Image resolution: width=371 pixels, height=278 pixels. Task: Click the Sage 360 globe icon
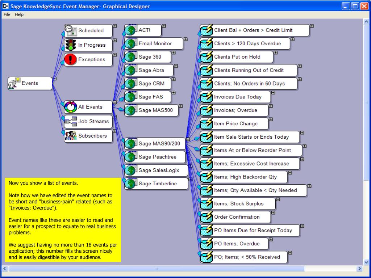pyautogui.click(x=131, y=57)
